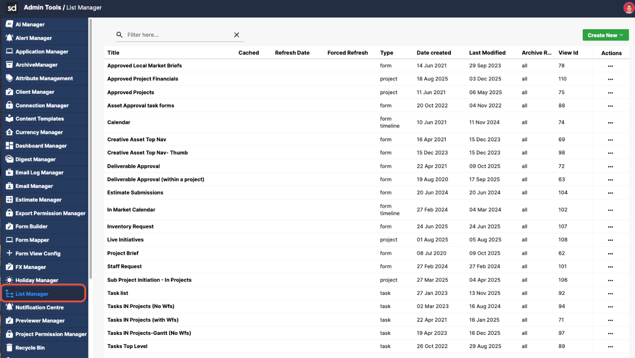Click the Application Manager laptop icon

pos(9,51)
